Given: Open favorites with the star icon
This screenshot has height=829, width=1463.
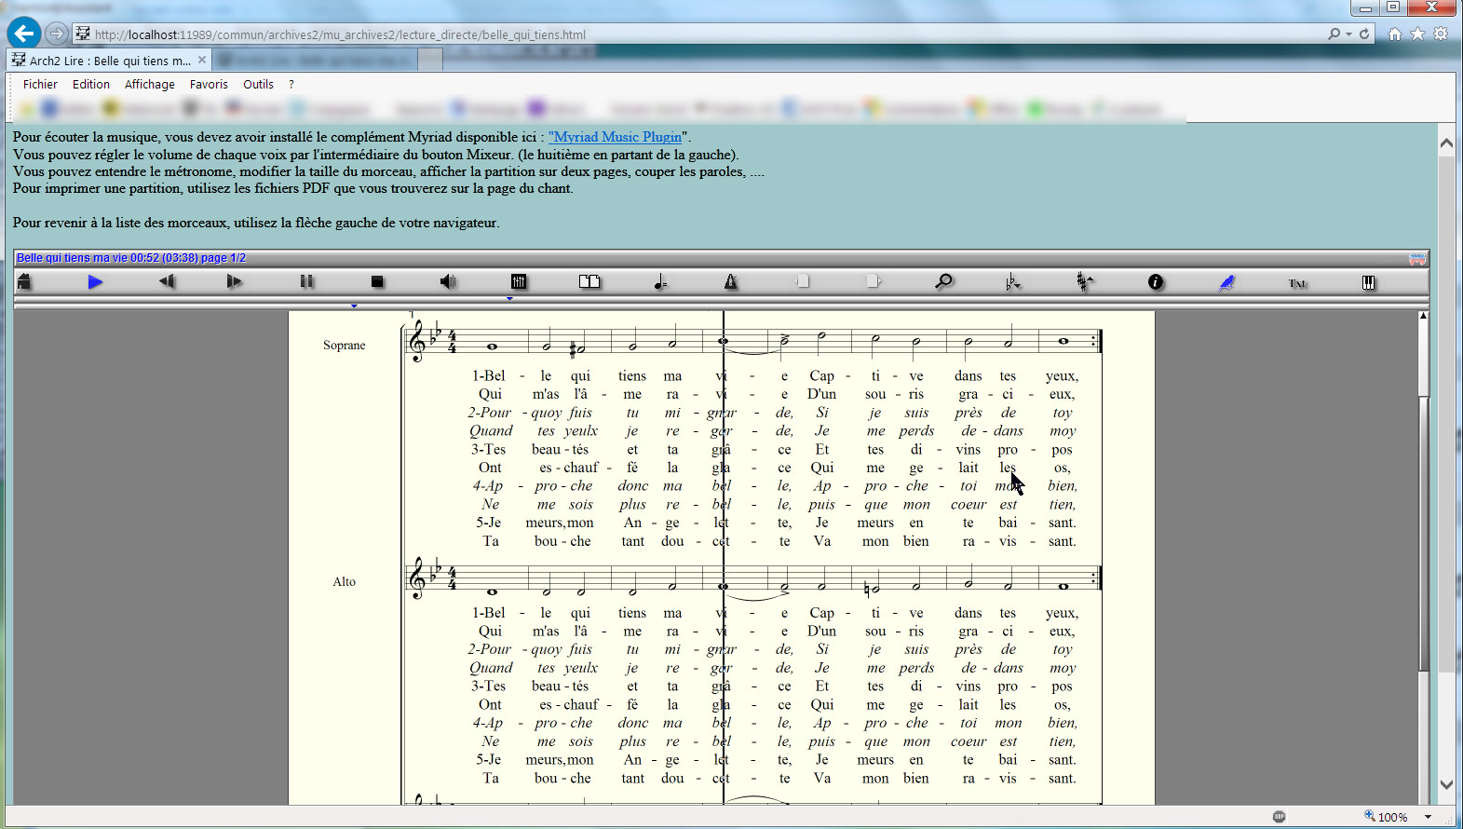Looking at the screenshot, I should 1417,34.
